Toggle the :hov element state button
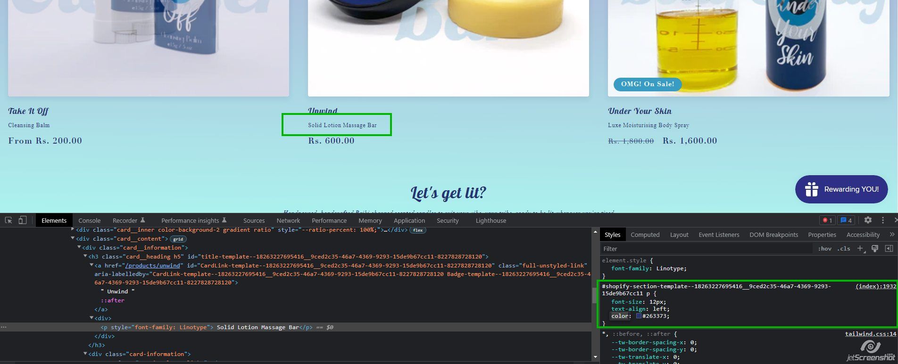Image resolution: width=898 pixels, height=364 pixels. [x=824, y=249]
